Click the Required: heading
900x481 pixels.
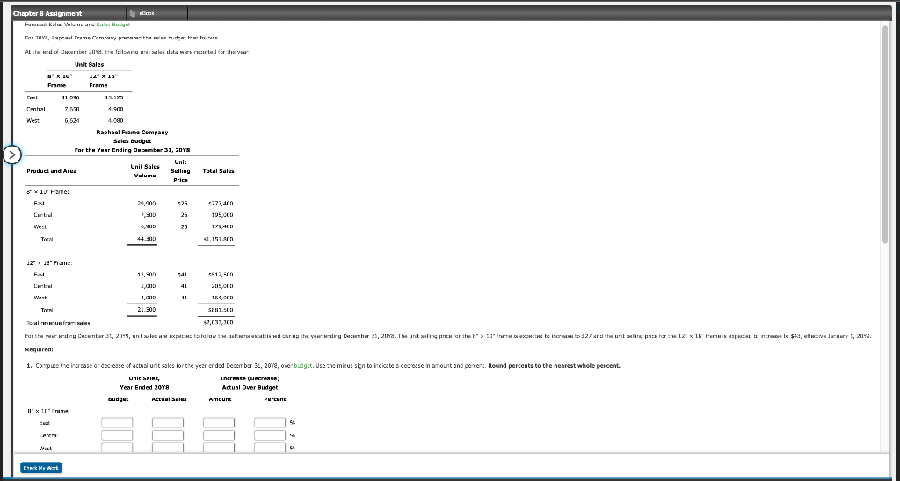click(x=39, y=349)
